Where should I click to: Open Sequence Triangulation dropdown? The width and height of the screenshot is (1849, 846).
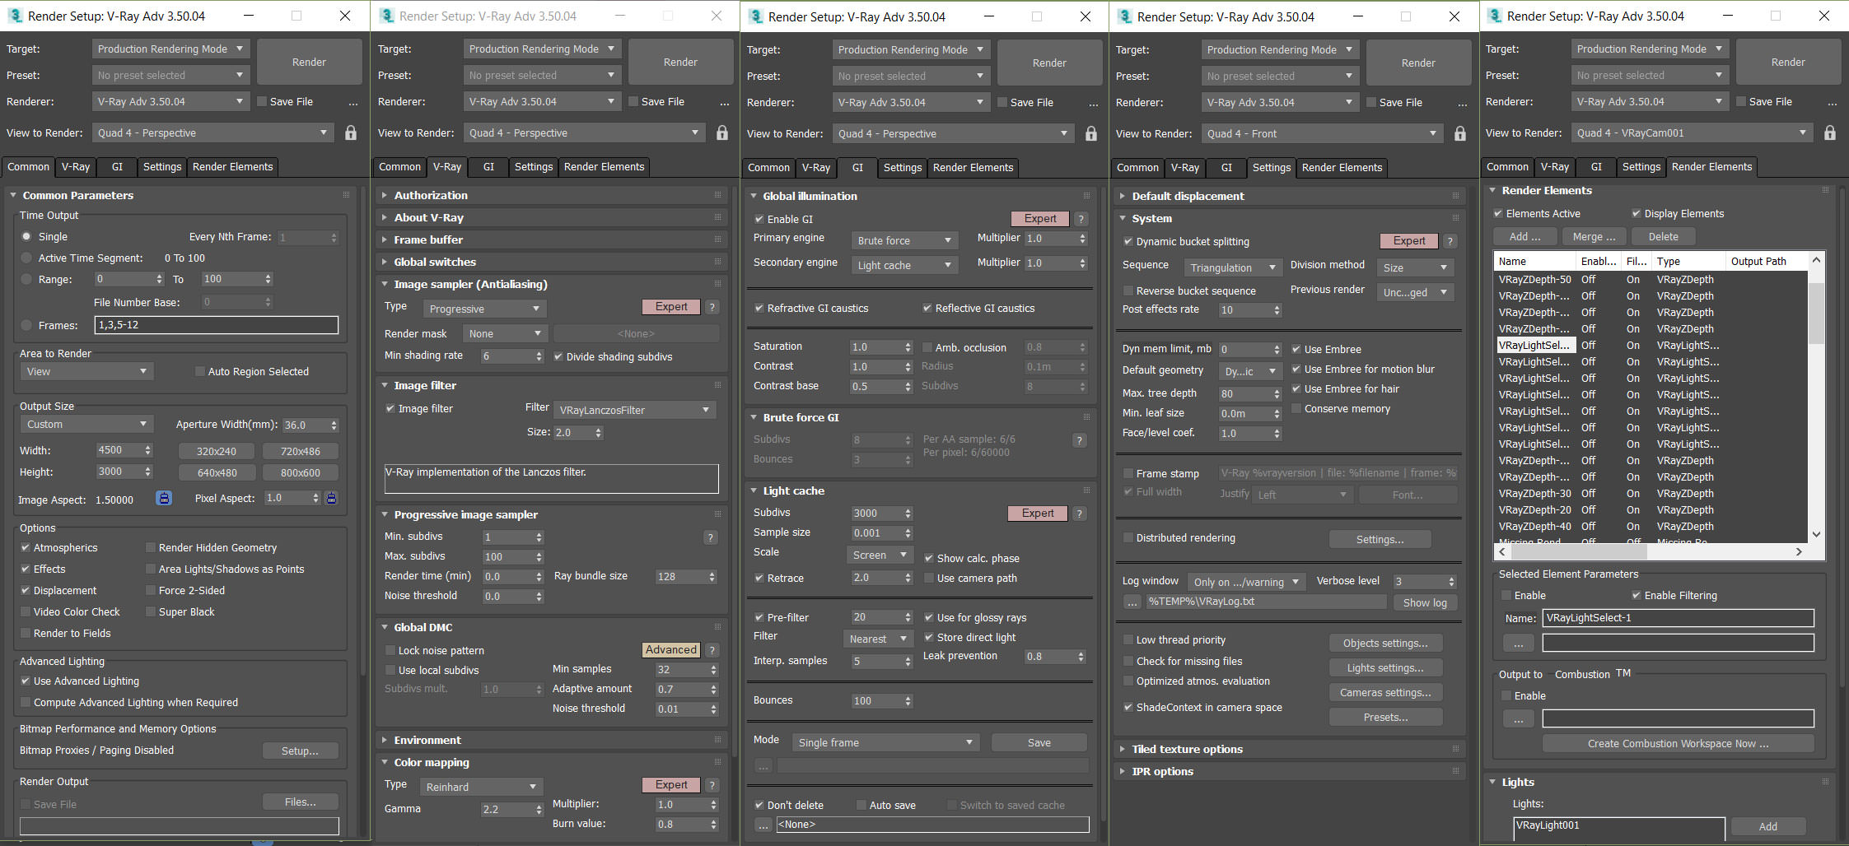point(1233,267)
